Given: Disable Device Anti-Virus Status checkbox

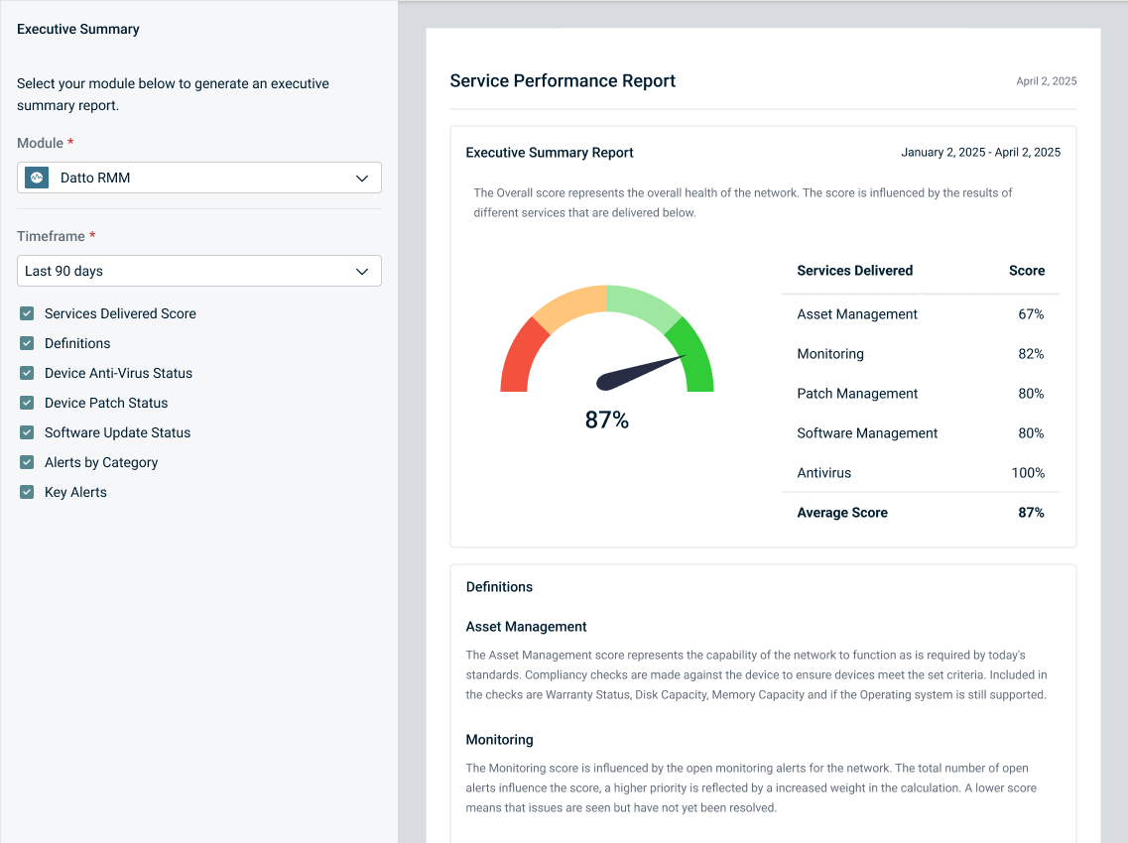Looking at the screenshot, I should click(27, 374).
